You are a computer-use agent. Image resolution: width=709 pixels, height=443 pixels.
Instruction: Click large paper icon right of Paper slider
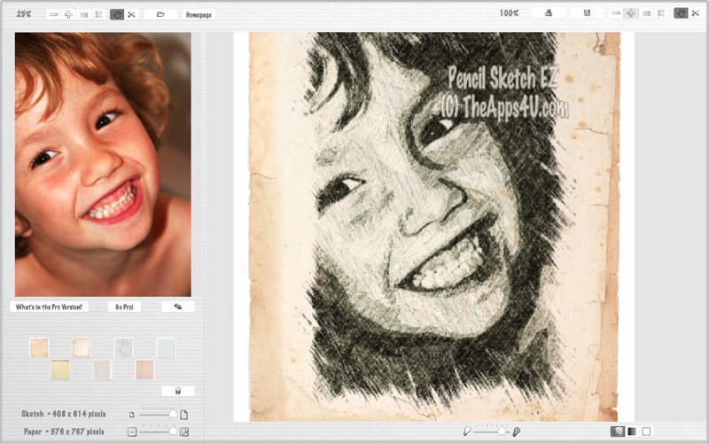[x=184, y=431]
